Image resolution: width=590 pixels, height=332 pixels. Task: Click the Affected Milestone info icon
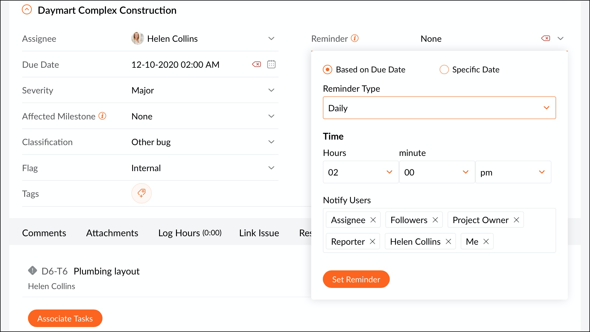point(102,116)
